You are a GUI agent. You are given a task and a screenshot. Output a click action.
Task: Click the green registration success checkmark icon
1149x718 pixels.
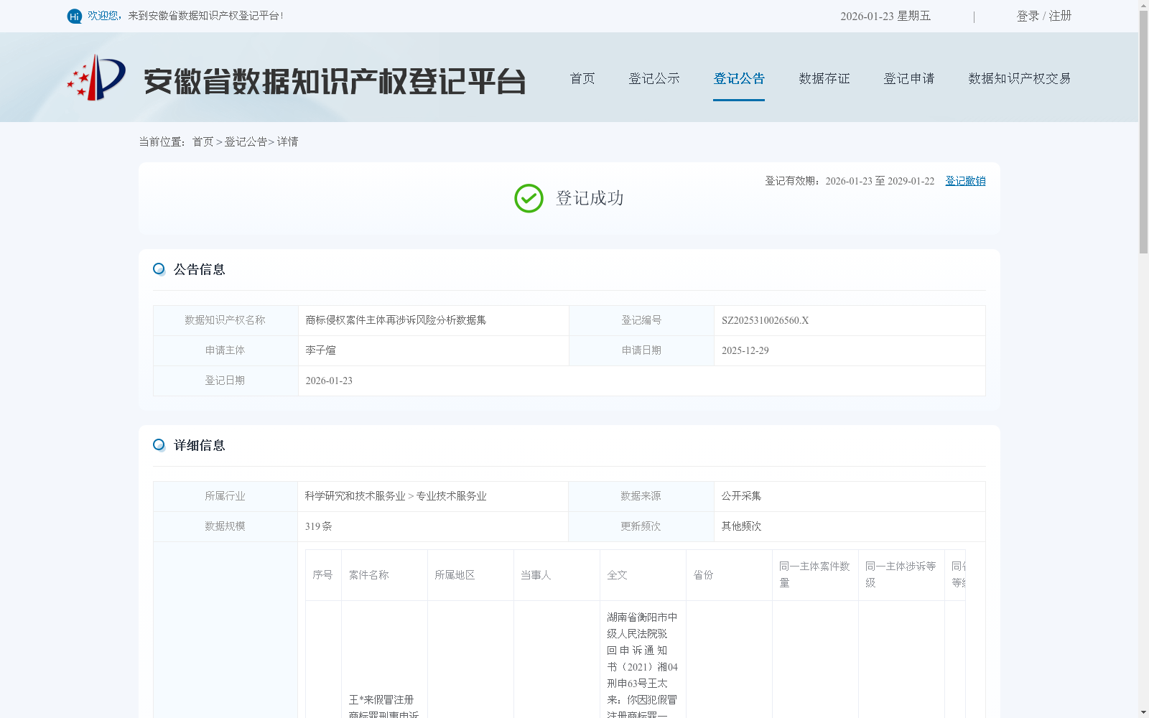point(529,198)
